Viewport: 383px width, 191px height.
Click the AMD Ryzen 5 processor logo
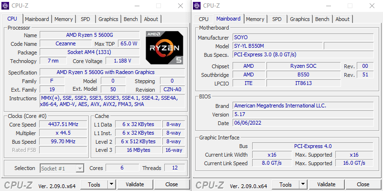tap(164, 48)
